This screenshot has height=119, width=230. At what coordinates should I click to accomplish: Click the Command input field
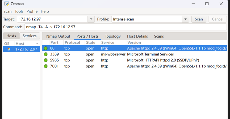(126, 27)
